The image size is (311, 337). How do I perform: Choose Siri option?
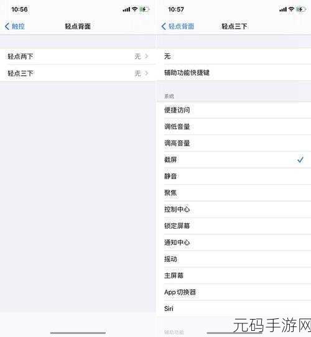point(234,308)
